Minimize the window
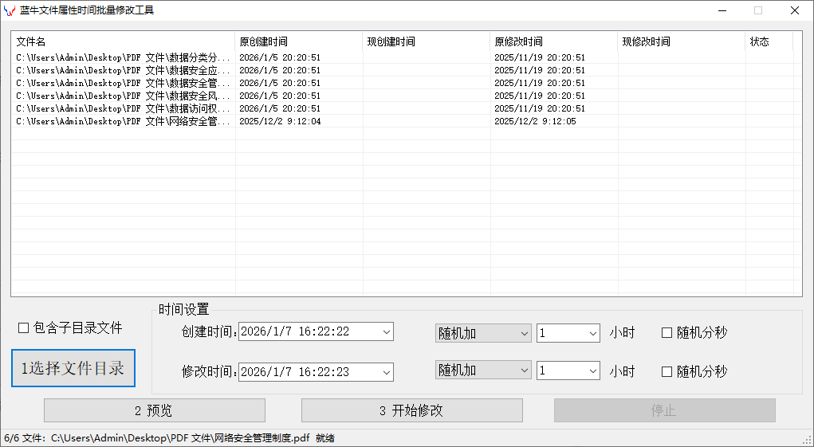 click(x=722, y=10)
